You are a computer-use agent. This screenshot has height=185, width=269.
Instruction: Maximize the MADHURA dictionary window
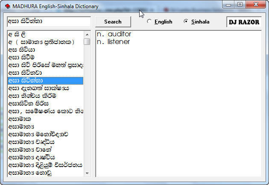(240, 5)
